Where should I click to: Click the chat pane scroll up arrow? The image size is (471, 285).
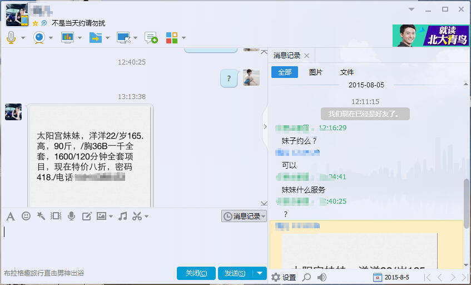point(264,52)
